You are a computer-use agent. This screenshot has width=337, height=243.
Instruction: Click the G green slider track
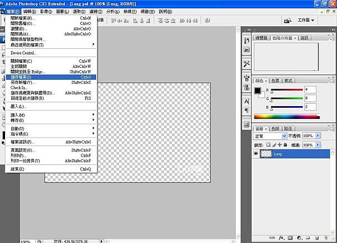click(x=286, y=98)
